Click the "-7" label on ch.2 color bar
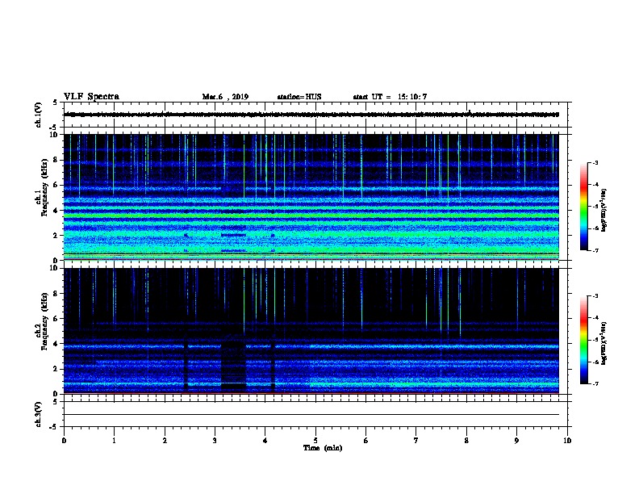Screen dimensions: 639x494 point(595,384)
